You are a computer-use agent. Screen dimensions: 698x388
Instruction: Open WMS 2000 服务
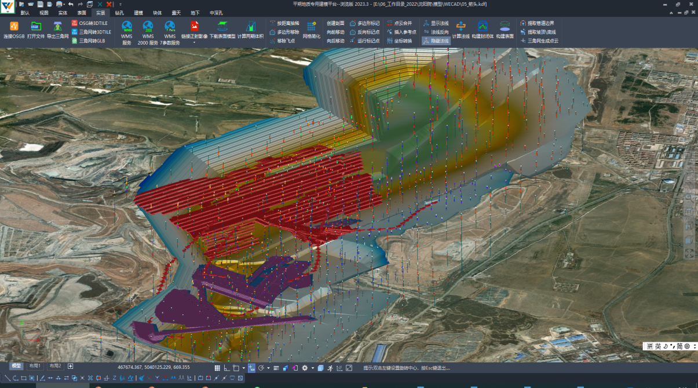(x=148, y=27)
